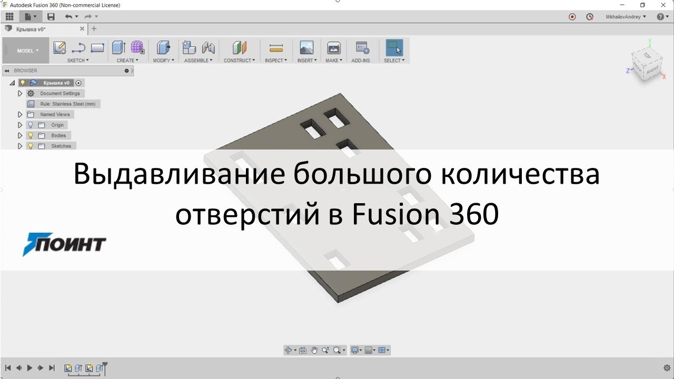Open the Create Form tool icon

point(137,48)
